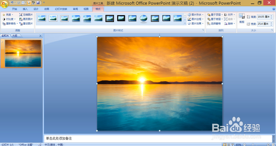Screen dimensions: 276x146
Task: Click 压缩图片 compress pictures
Action: click(x=26, y=15)
